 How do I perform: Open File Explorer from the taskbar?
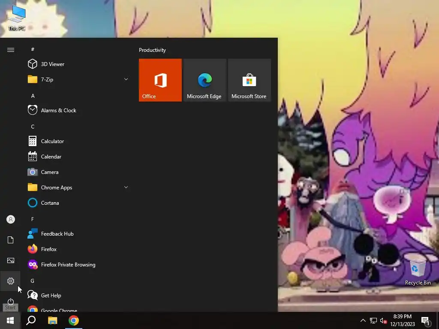tap(52, 320)
